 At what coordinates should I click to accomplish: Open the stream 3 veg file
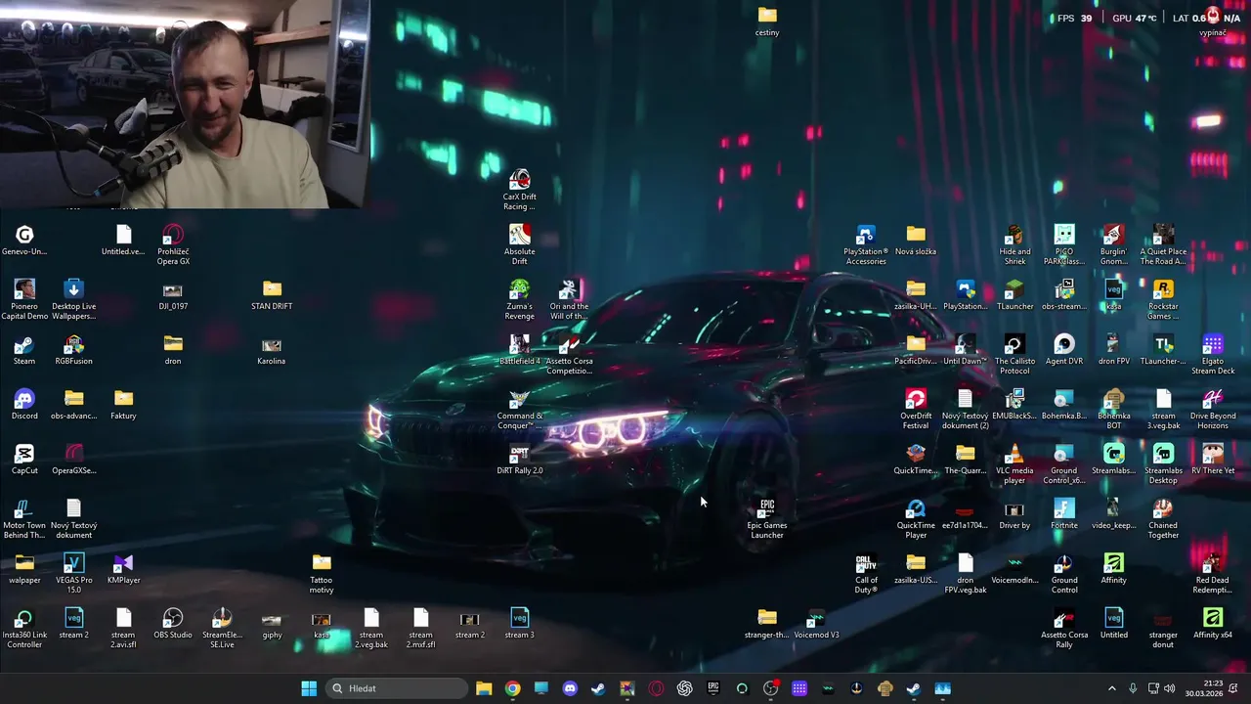pyautogui.click(x=519, y=625)
